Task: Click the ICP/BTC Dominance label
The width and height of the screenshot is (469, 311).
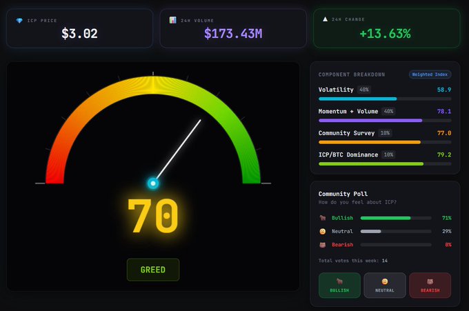Action: [348, 154]
